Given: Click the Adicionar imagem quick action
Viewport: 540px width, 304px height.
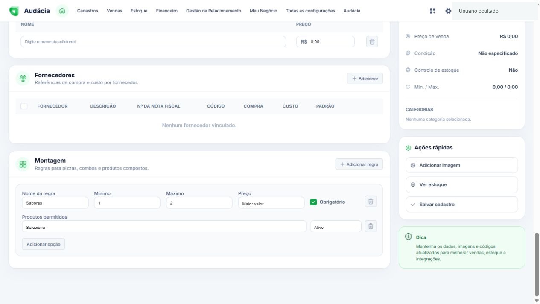Looking at the screenshot, I should point(462,165).
